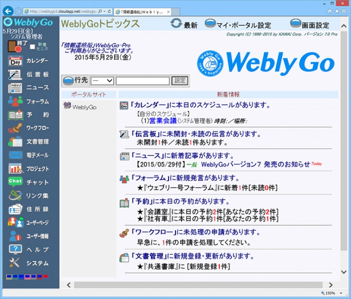Image resolution: width=351 pixels, height=299 pixels.
Task: Open 予約 reservations in the sidebar
Action: tap(28, 115)
